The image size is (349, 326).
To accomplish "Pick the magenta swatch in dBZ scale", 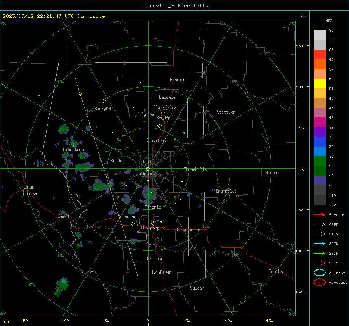I will pos(320,122).
